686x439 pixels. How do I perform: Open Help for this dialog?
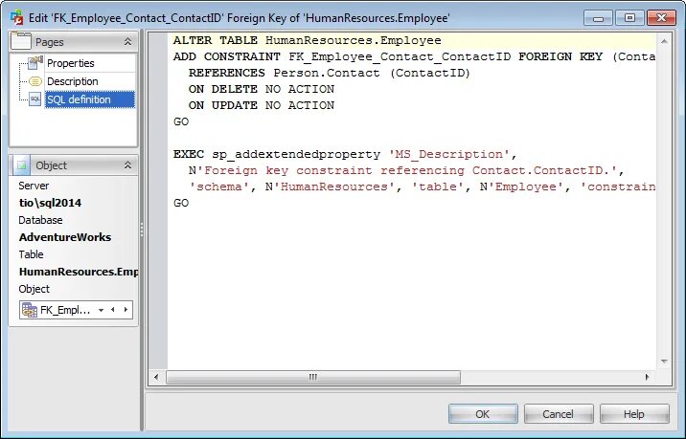[x=634, y=414]
